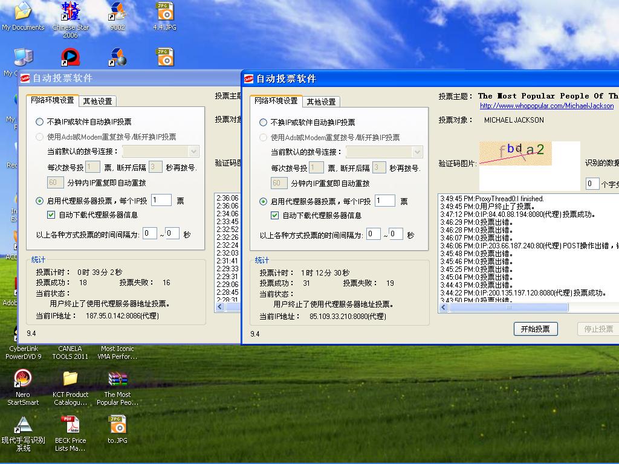This screenshot has width=619, height=464.
Task: Open the KCT Product Catalogue folder
Action: tap(70, 379)
